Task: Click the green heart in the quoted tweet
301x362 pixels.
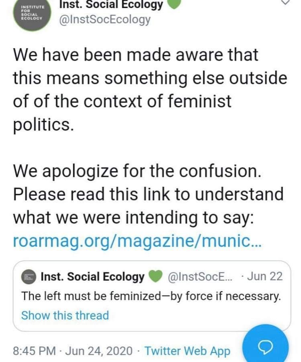Action: 155,276
